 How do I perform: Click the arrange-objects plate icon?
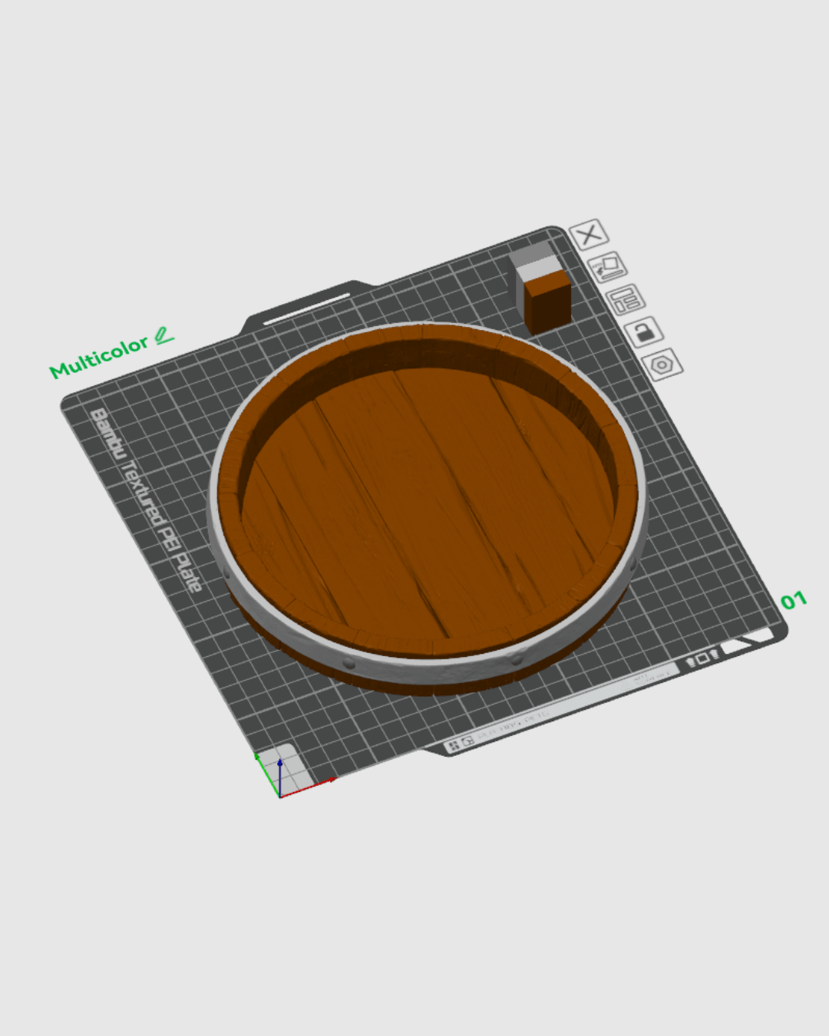click(x=626, y=300)
